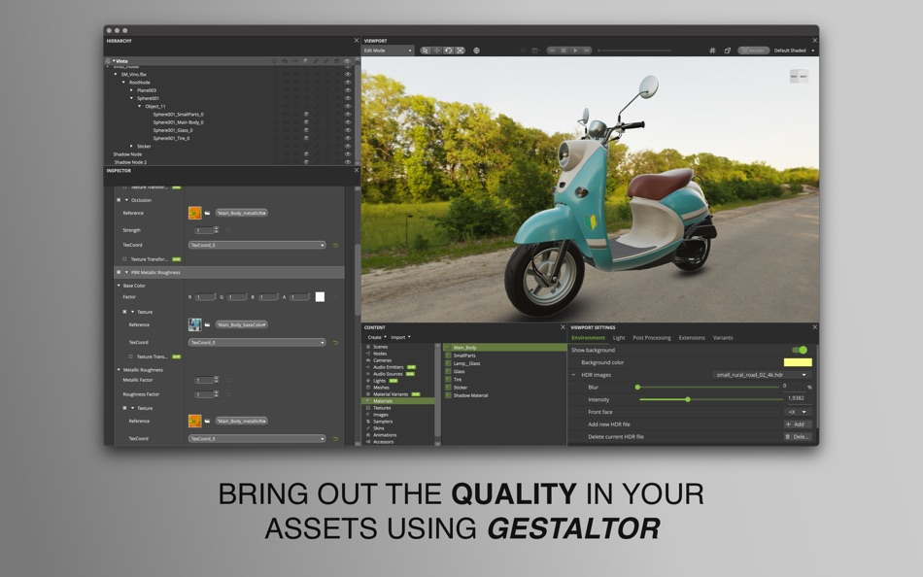
Task: Toggle visibility eye for Shadow Node
Action: tap(348, 154)
